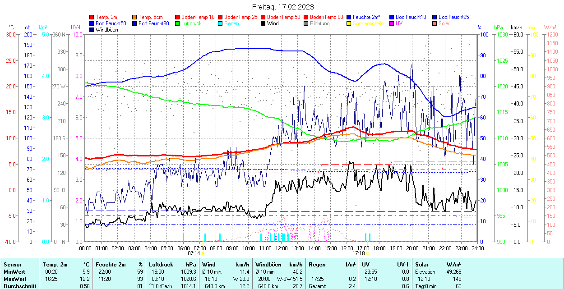This screenshot has width=564, height=289.
Task: Click the MaxWert row header in table
Action: [x=15, y=279]
